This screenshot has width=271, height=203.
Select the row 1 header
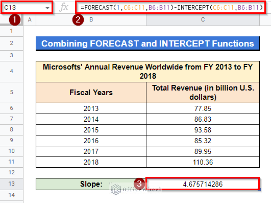click(x=12, y=31)
